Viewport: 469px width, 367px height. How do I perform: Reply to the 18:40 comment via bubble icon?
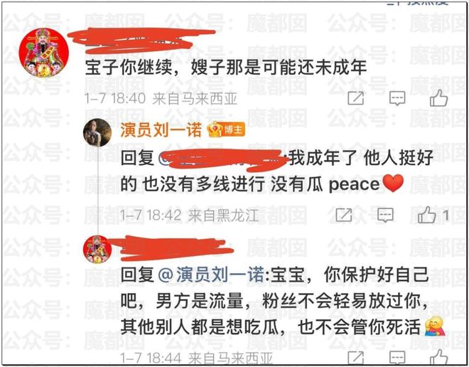click(397, 98)
